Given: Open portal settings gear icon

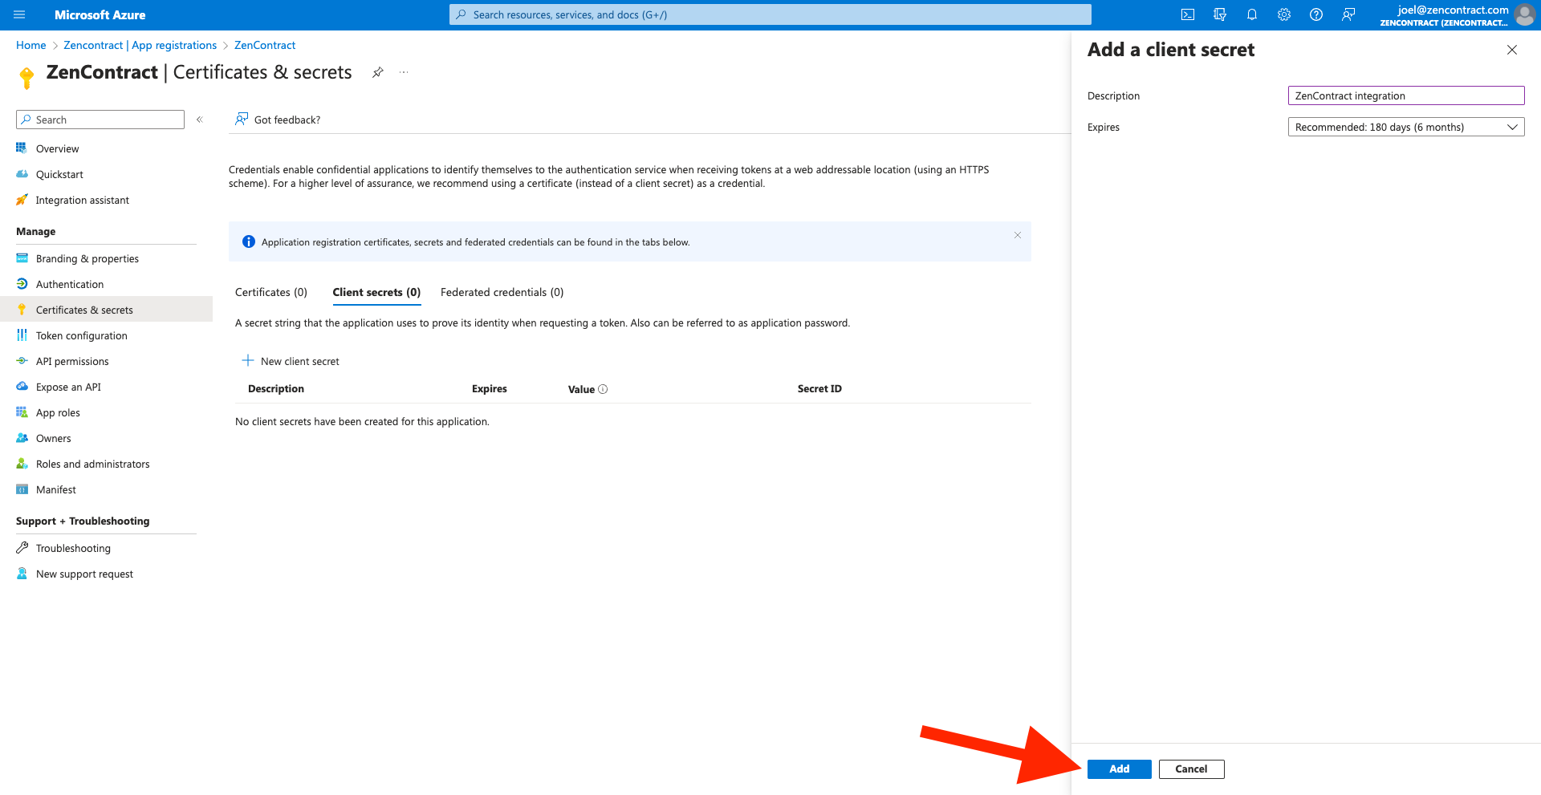Looking at the screenshot, I should [x=1284, y=14].
